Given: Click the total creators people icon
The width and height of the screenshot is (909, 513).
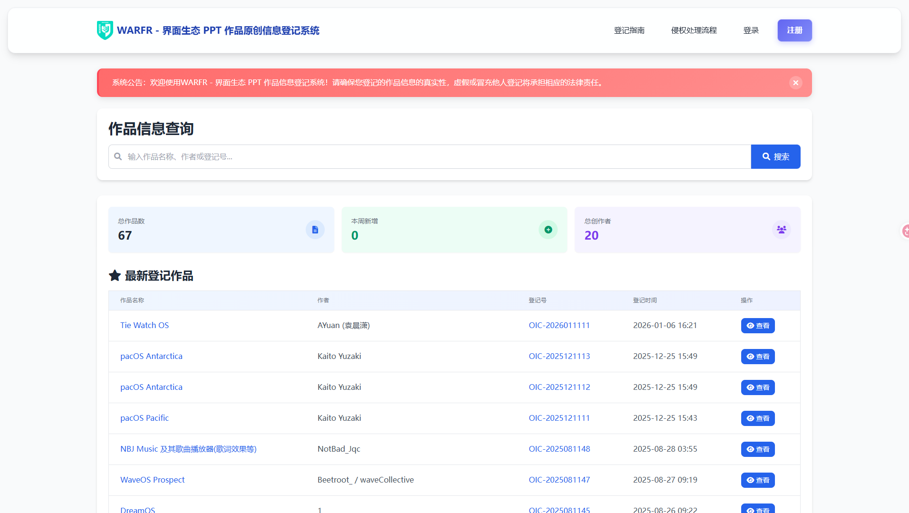Looking at the screenshot, I should [x=781, y=230].
